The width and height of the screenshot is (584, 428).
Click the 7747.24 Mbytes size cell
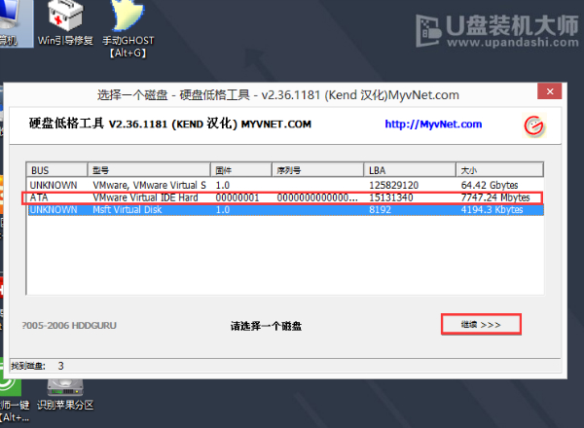(x=495, y=197)
